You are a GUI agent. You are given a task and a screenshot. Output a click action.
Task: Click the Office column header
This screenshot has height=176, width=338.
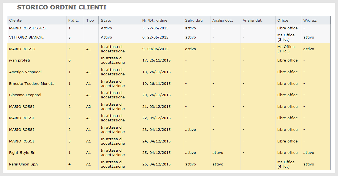288,20
